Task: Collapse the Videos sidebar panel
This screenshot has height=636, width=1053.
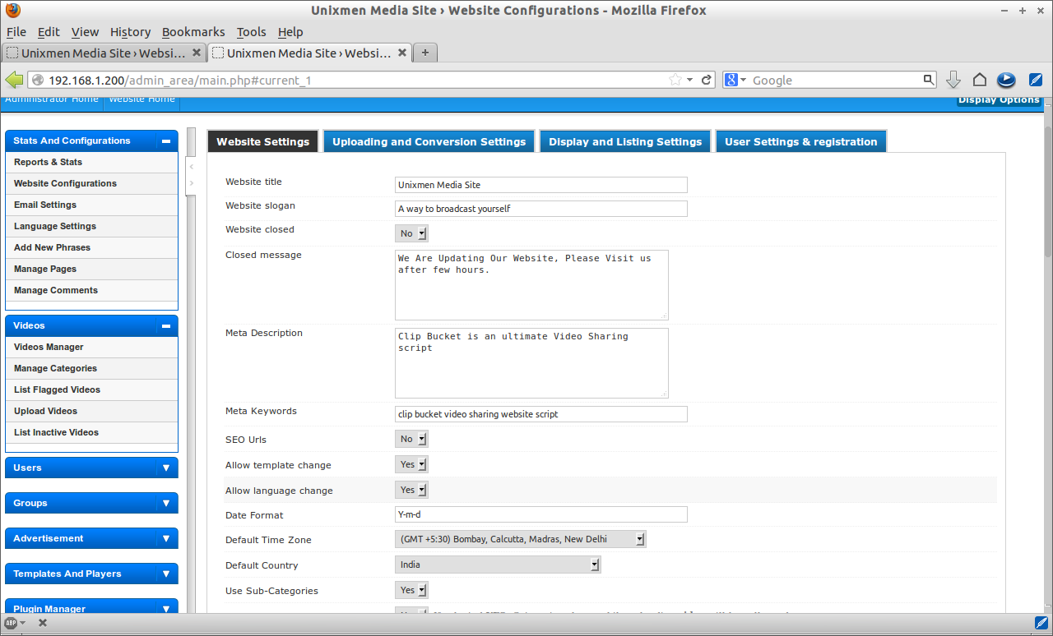Action: (x=166, y=326)
